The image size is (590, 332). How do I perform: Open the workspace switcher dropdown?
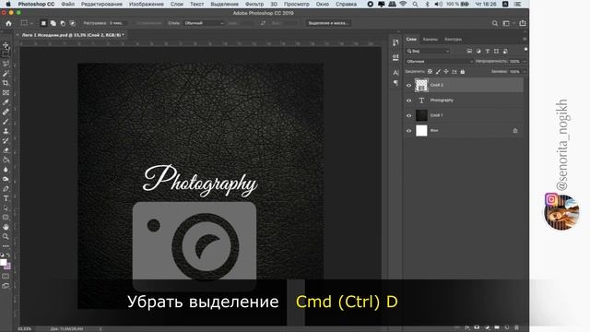[508, 23]
